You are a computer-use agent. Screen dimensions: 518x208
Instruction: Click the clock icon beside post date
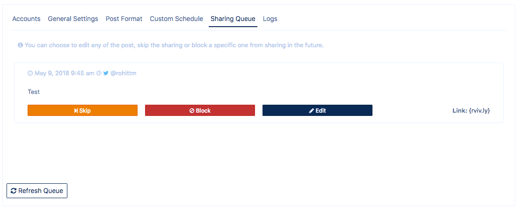(x=30, y=73)
